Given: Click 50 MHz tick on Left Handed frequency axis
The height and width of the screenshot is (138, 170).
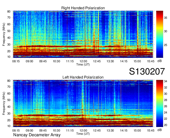Looking at the screenshot, I should coord(9,100).
